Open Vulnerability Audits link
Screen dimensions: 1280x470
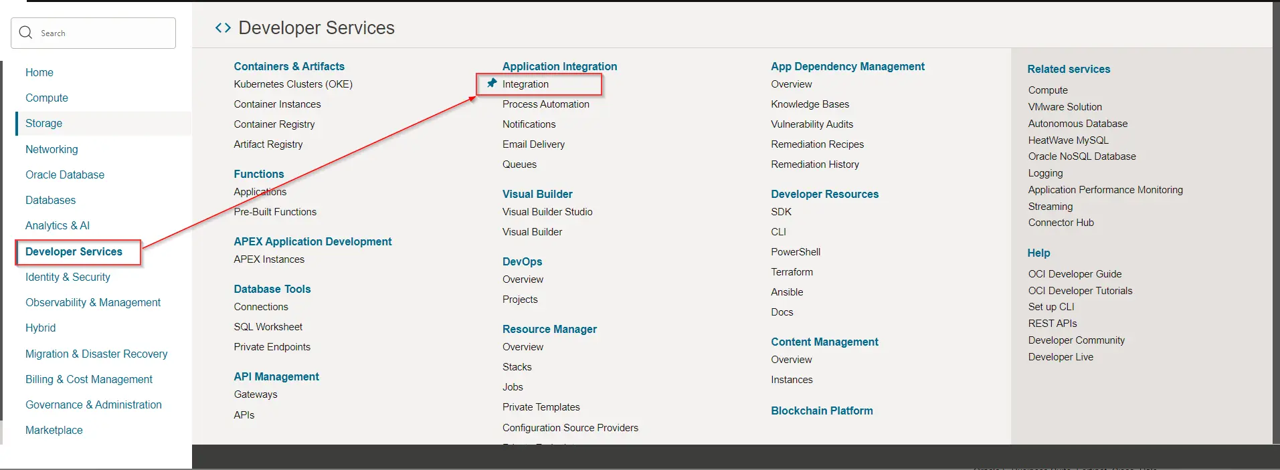coord(812,124)
